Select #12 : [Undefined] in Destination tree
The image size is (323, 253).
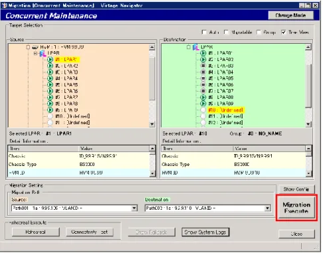(x=225, y=122)
